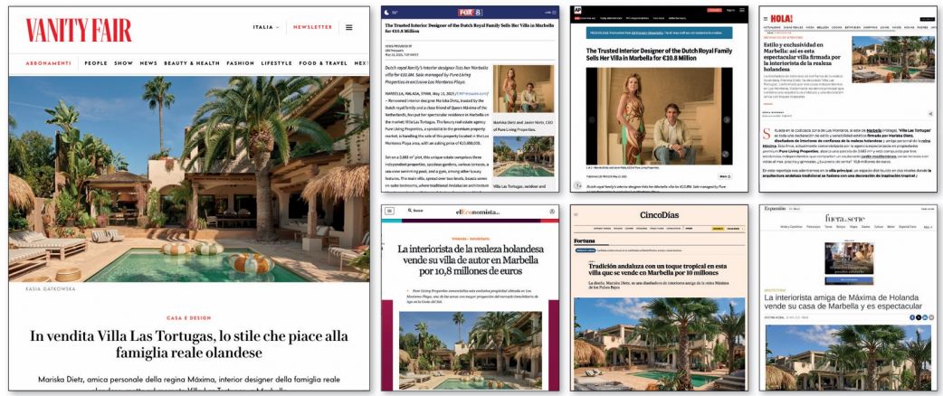Click the HOLA! logo
The width and height of the screenshot is (943, 396).
coord(781,19)
